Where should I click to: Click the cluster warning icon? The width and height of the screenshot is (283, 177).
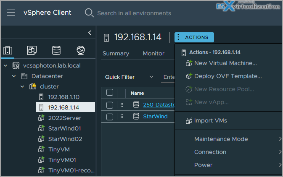click(33, 86)
